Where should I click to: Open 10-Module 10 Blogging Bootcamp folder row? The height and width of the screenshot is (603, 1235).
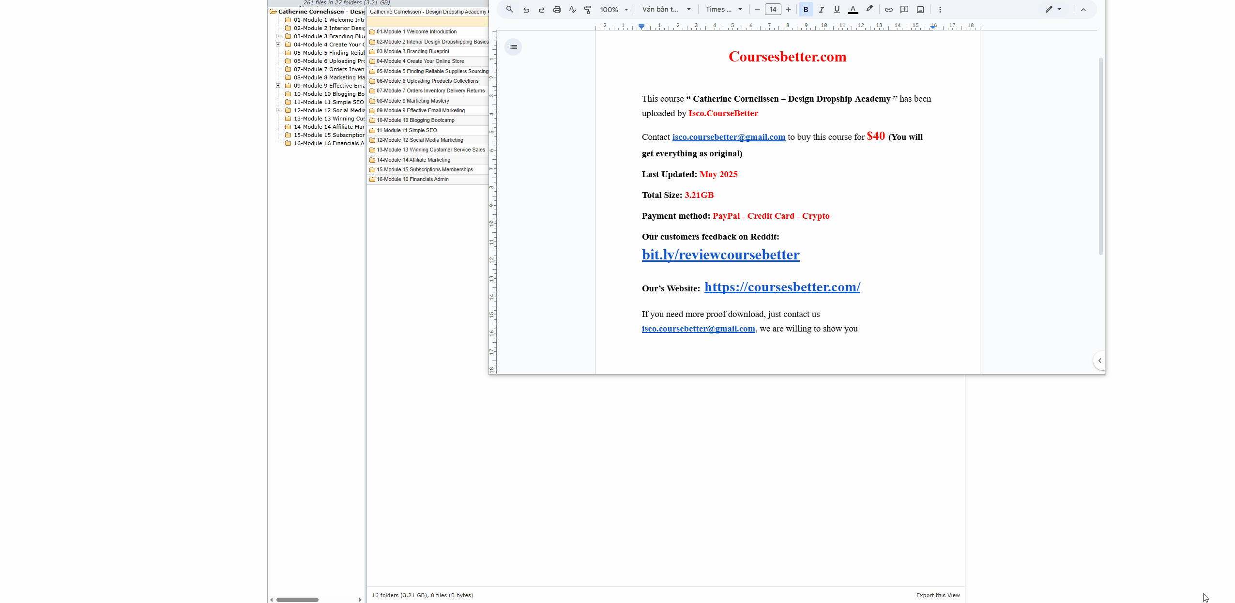[x=428, y=121]
